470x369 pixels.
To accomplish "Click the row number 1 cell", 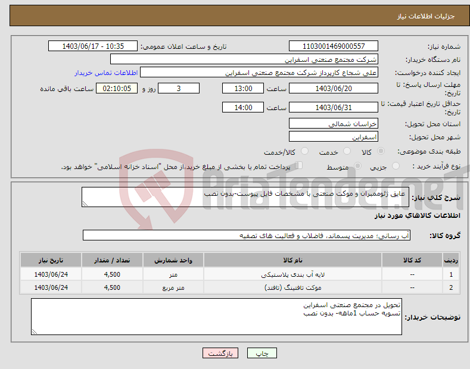I will pyautogui.click(x=451, y=274).
